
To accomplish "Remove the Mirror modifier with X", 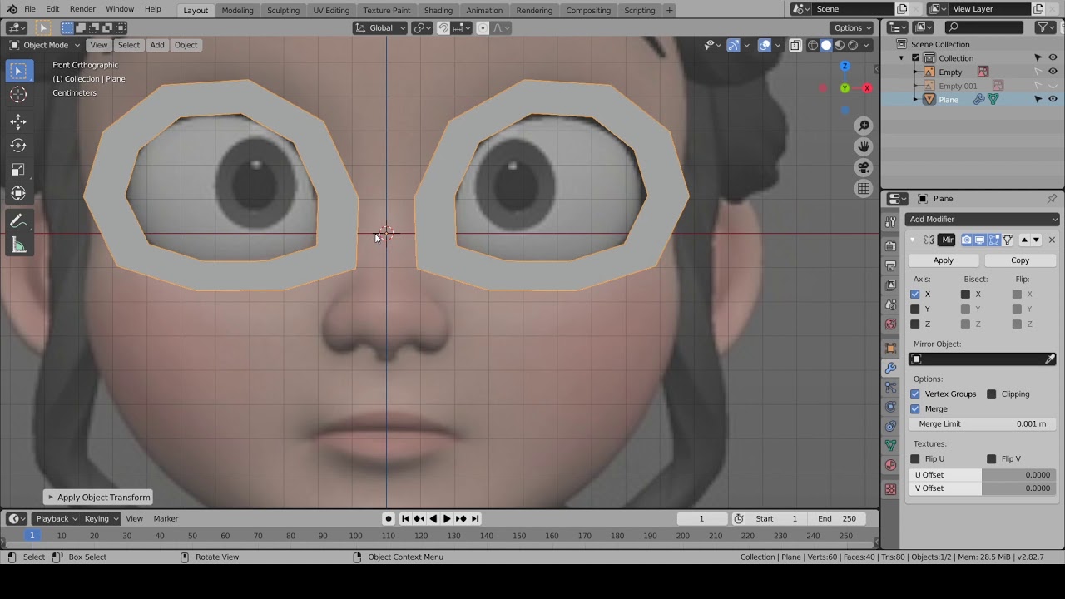I will (x=1052, y=240).
